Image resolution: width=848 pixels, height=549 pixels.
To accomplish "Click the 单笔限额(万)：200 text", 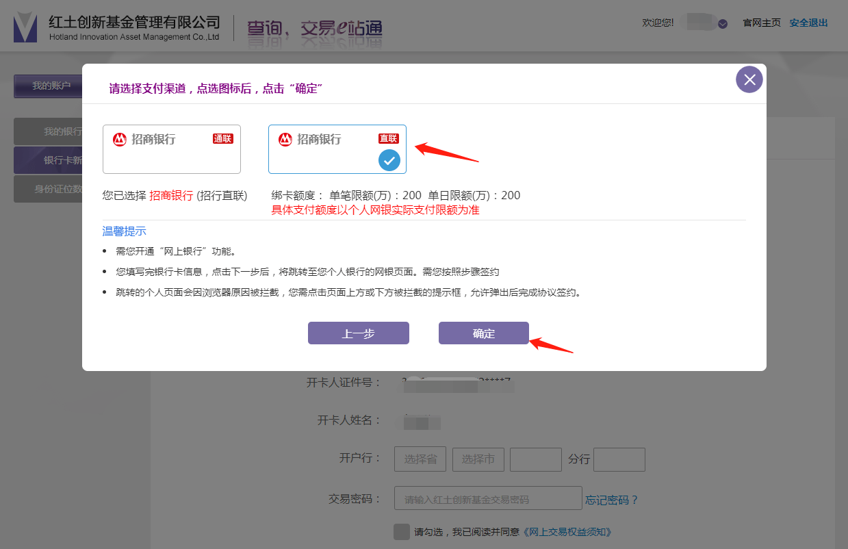I will tap(376, 195).
